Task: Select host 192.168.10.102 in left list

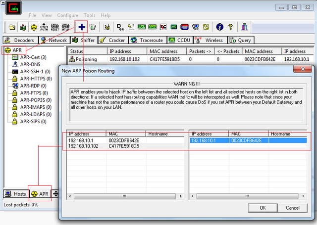Action: 125,146
